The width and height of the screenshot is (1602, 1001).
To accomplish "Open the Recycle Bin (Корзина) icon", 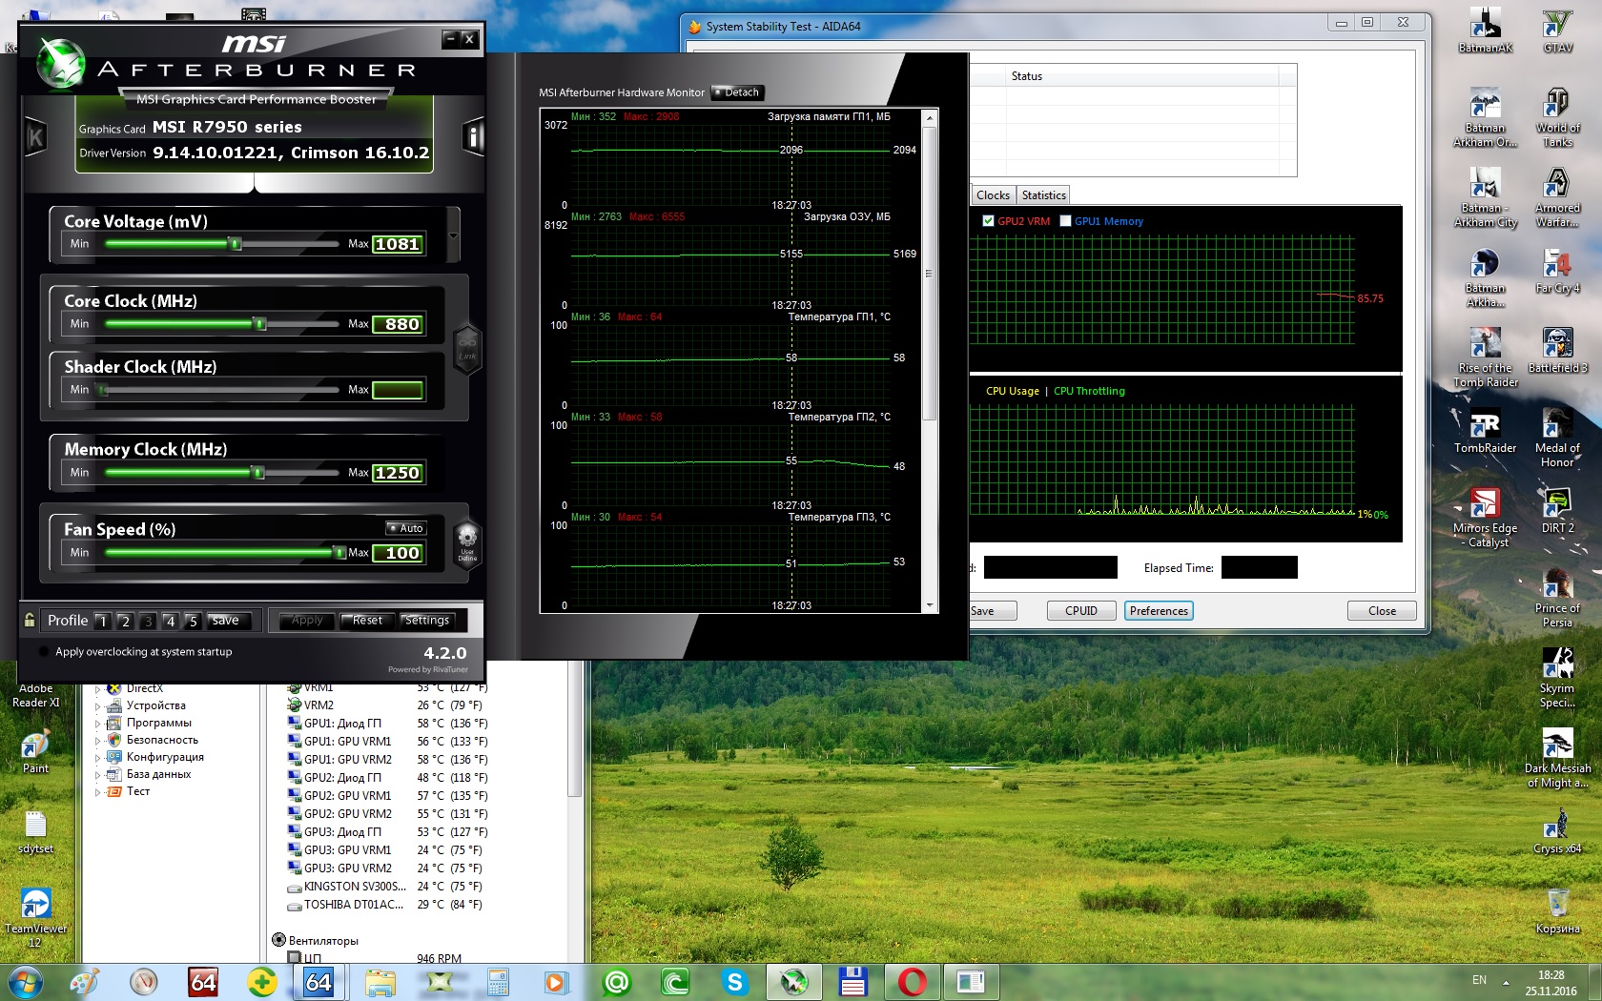I will (1557, 912).
